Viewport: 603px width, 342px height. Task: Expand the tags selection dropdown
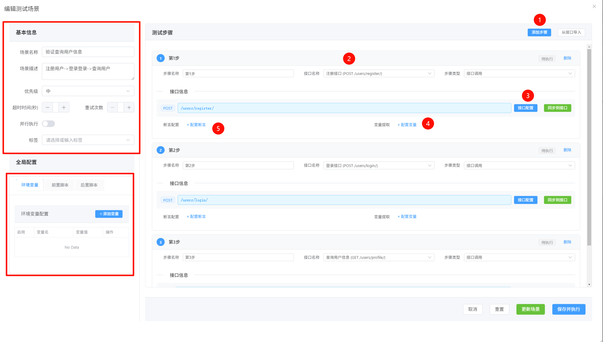(x=88, y=140)
